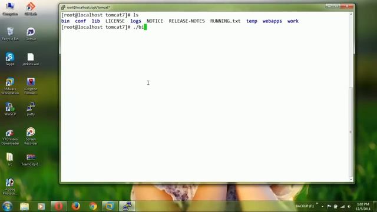
Task: Click the Show desktop strip
Action: pyautogui.click(x=375, y=207)
